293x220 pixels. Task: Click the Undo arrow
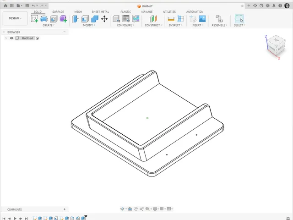point(33,6)
